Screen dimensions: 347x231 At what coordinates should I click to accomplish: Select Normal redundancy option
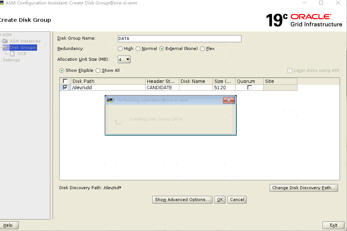coord(138,48)
